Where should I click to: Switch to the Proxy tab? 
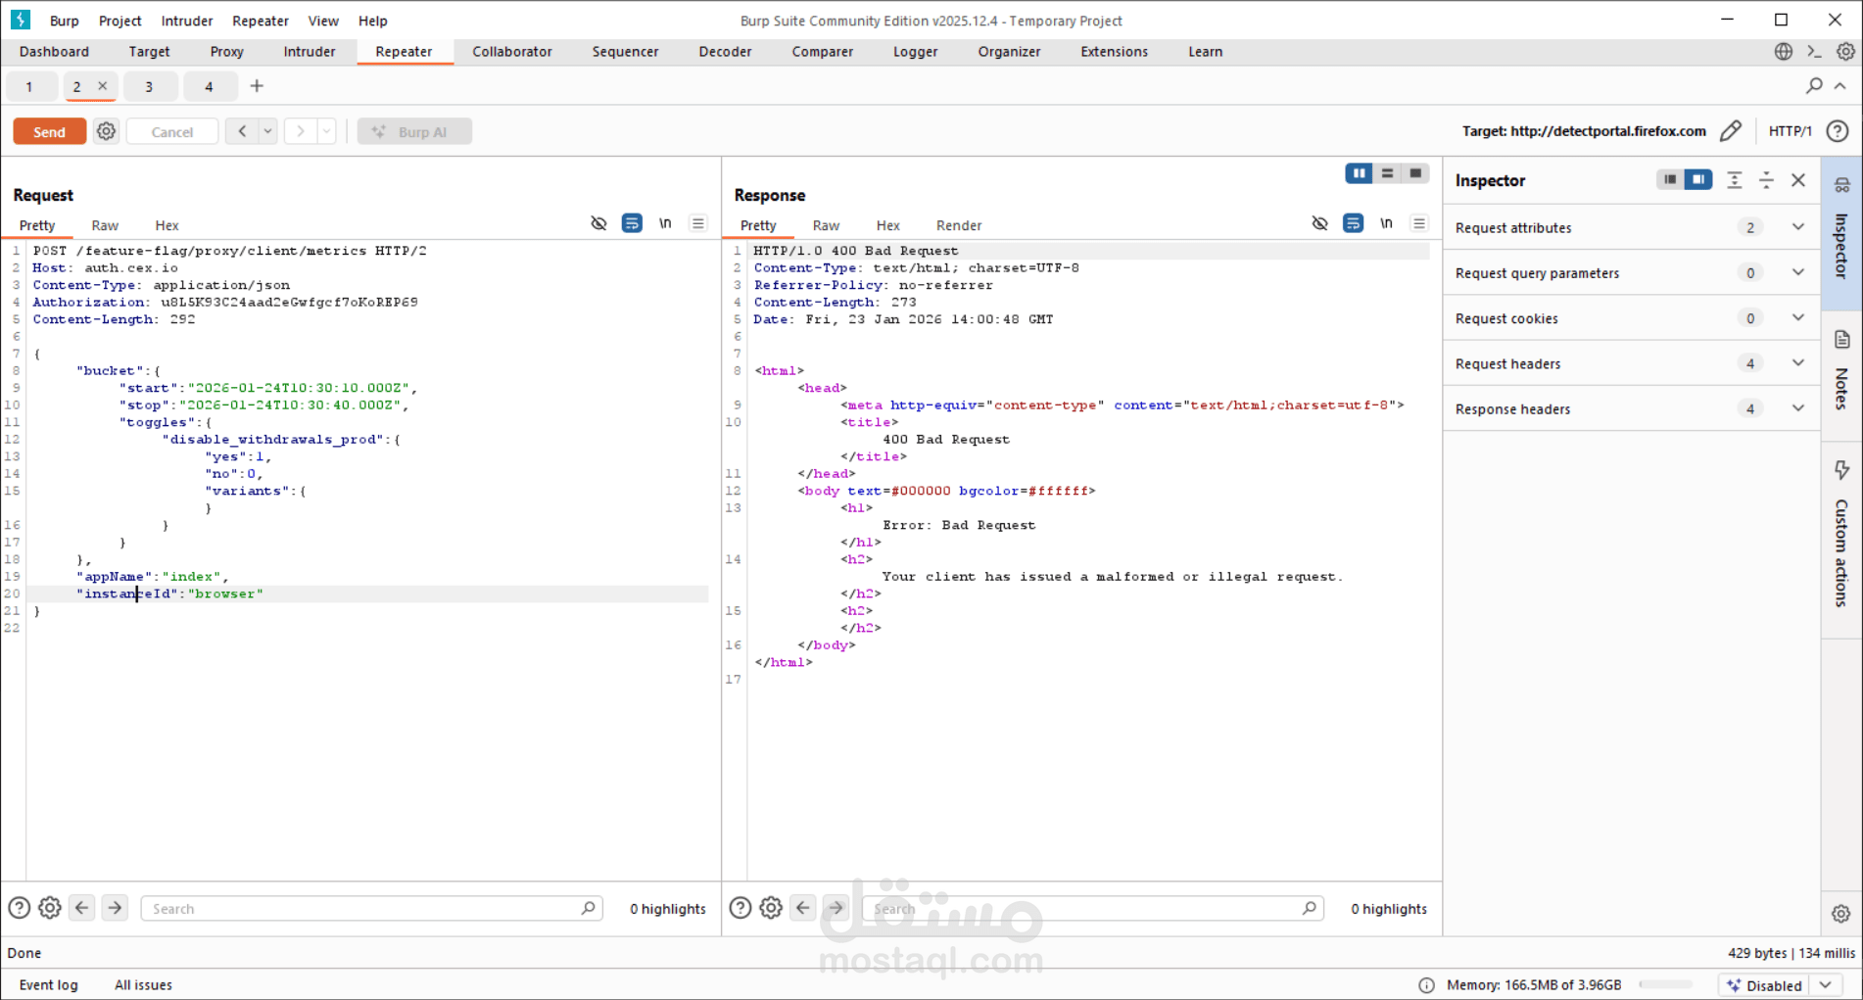click(x=226, y=52)
